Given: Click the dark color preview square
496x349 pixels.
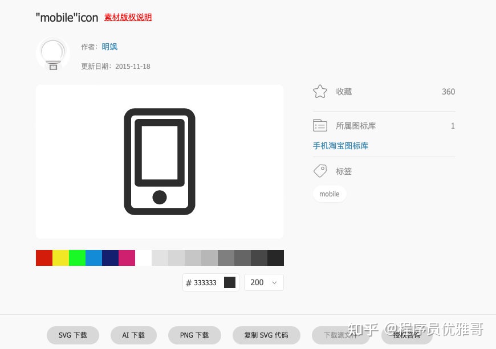Looking at the screenshot, I should (x=230, y=282).
